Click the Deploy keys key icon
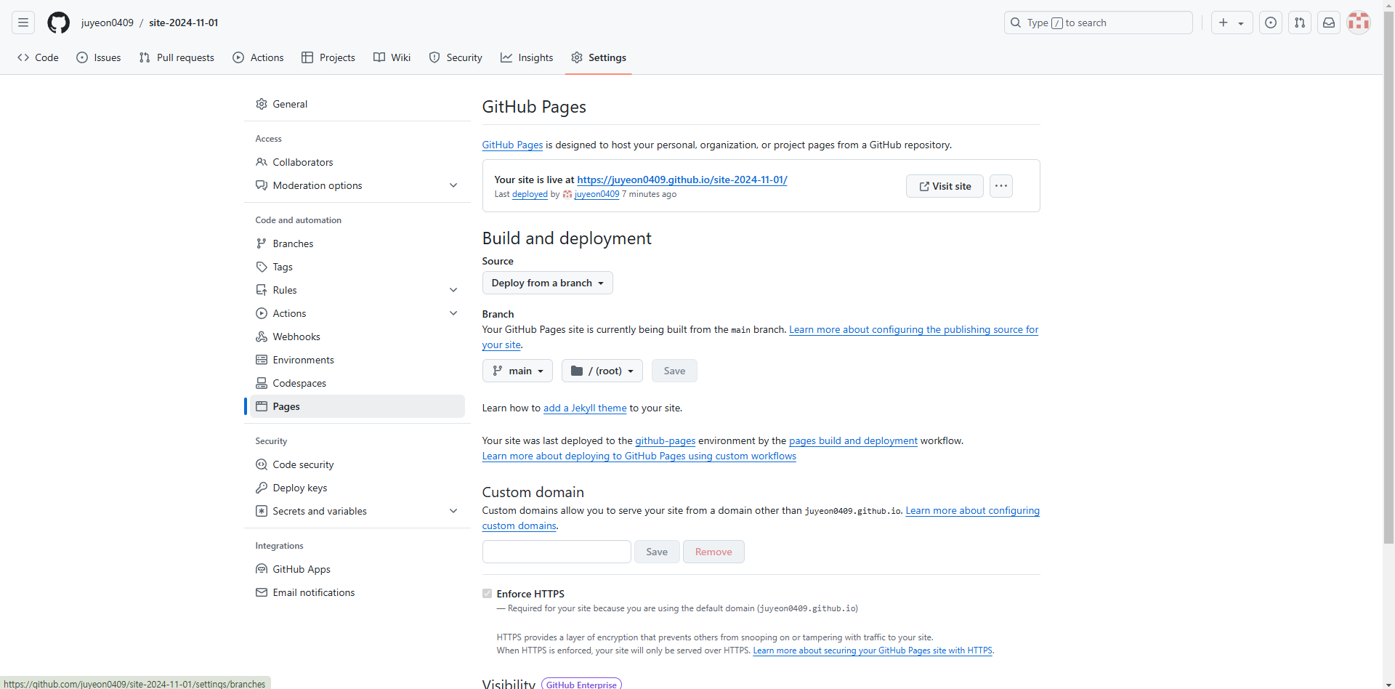This screenshot has width=1395, height=689. tap(262, 488)
